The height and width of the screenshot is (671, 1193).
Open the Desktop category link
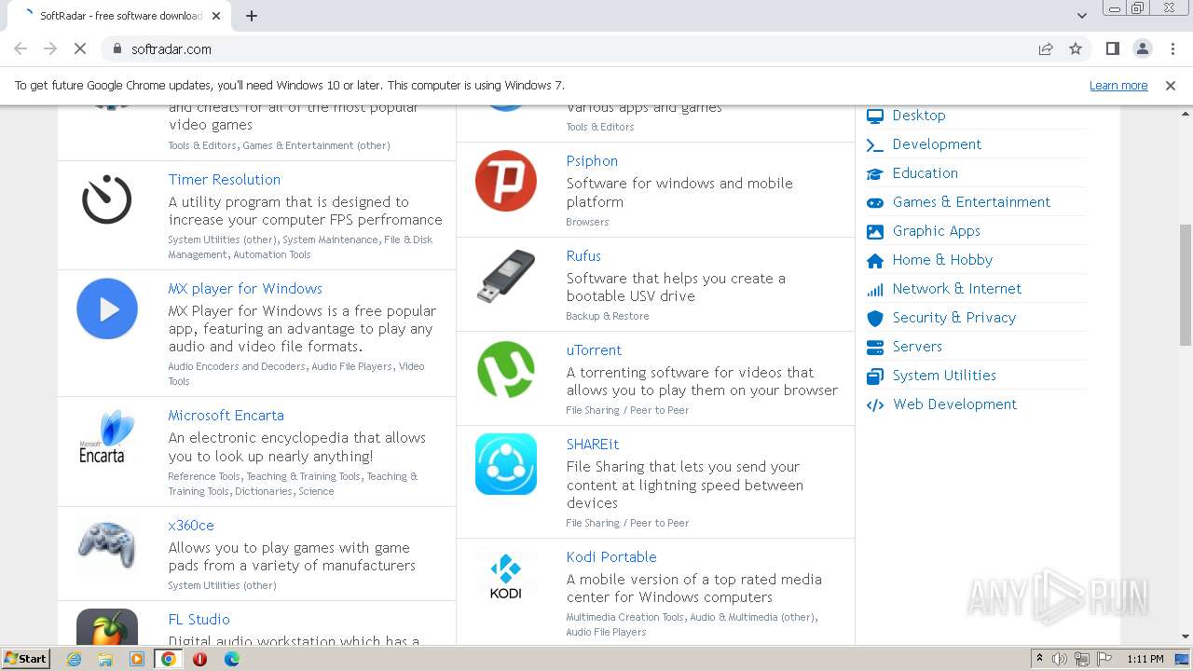[x=919, y=116]
